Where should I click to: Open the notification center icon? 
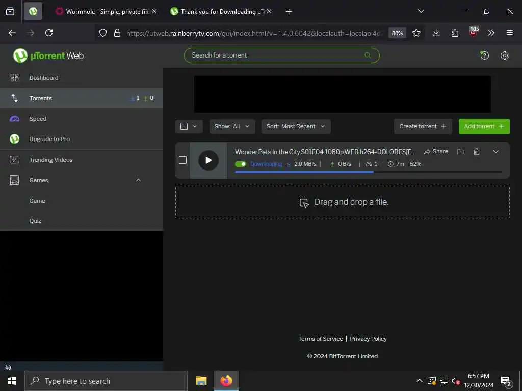tap(506, 381)
